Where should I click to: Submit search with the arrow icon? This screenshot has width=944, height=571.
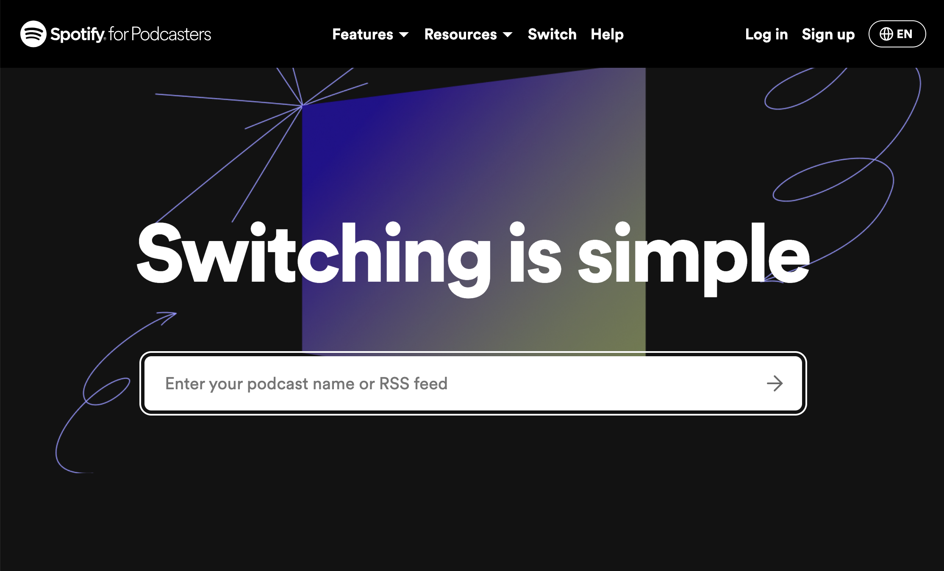point(775,383)
